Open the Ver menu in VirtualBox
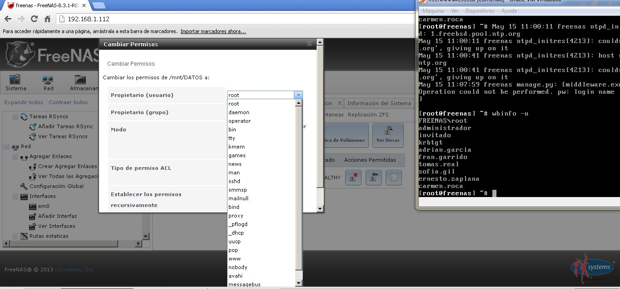620x289 pixels. click(x=454, y=11)
